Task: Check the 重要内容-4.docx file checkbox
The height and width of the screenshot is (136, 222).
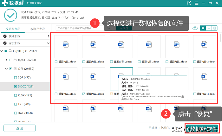Action: 195,94
